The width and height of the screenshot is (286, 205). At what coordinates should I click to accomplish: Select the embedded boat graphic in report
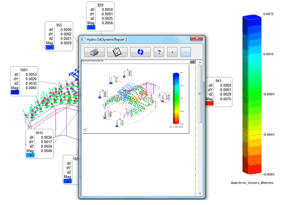tap(136, 99)
